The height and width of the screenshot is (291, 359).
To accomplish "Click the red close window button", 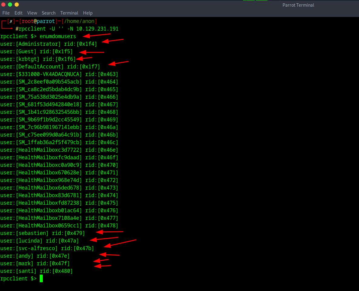I will [x=3, y=5].
